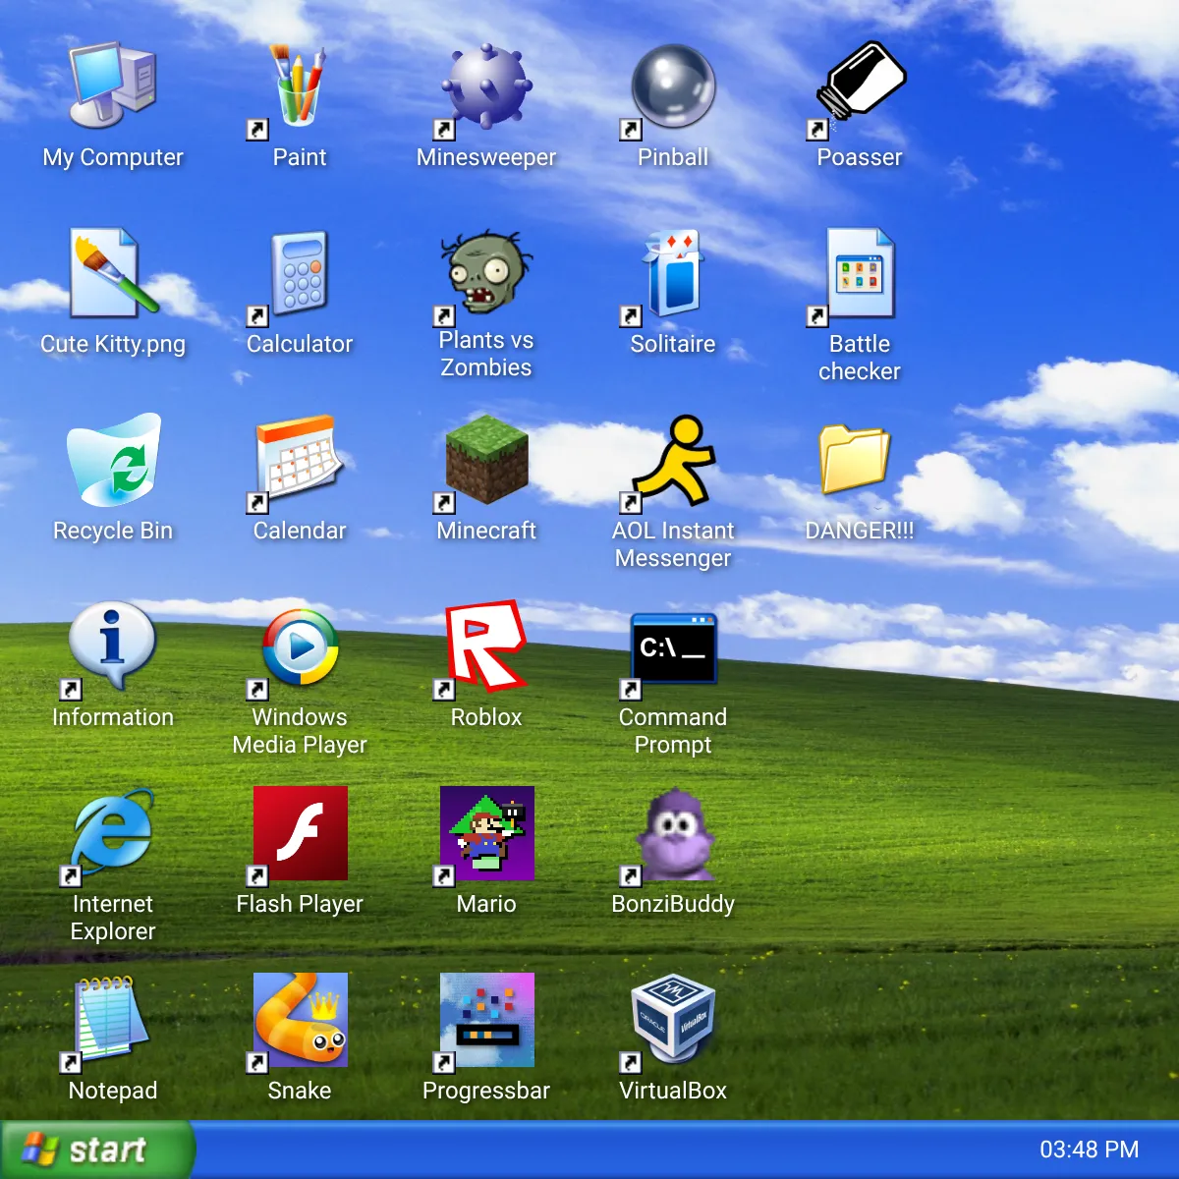Launch the VirtualBox shortcut
Screen dimensions: 1179x1179
[673, 1020]
